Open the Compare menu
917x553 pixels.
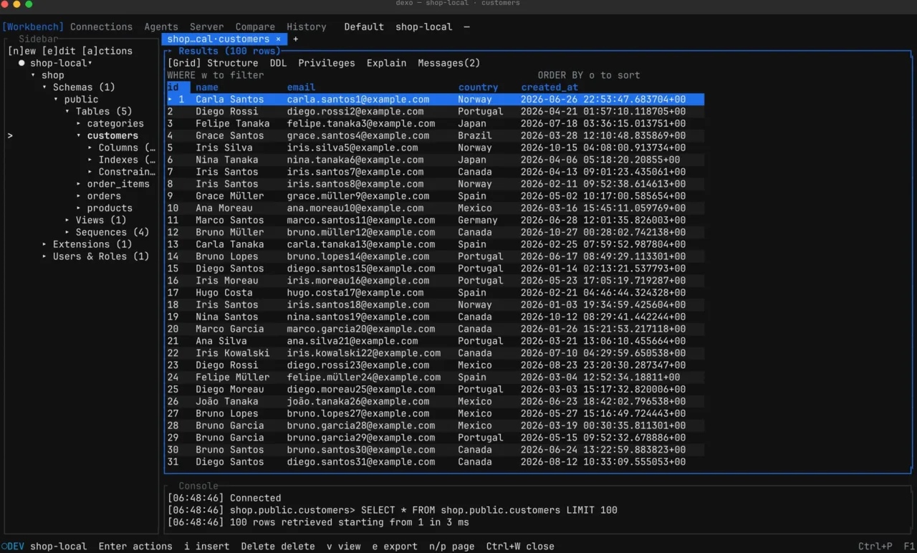255,27
